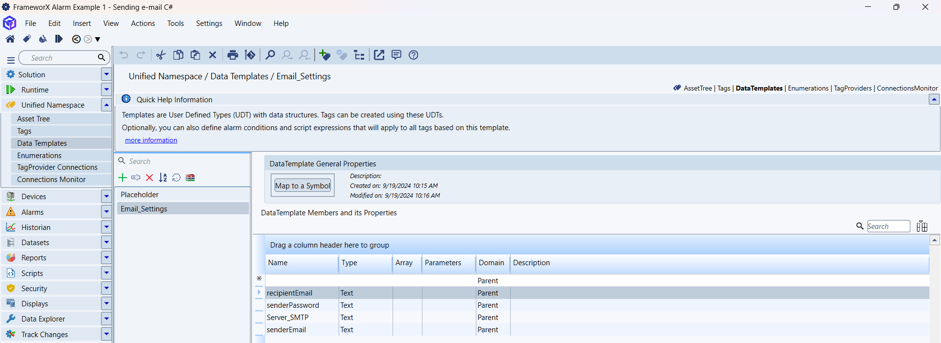941x343 pixels.
Task: Collapse the Quick Help Information panel
Action: [934, 99]
